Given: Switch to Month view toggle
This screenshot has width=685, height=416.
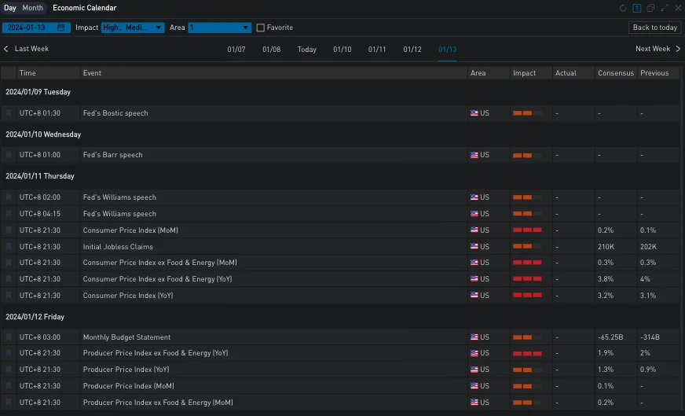Looking at the screenshot, I should click(32, 8).
